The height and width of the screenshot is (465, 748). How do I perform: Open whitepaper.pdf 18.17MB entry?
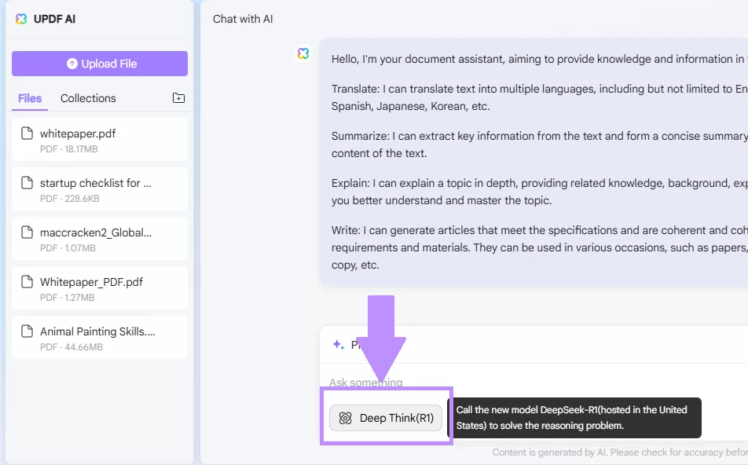[x=100, y=140]
